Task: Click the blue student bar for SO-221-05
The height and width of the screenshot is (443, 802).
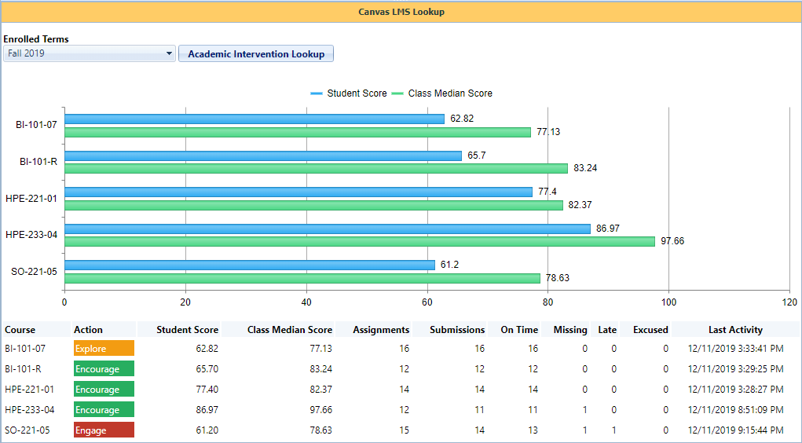Action: 249,265
